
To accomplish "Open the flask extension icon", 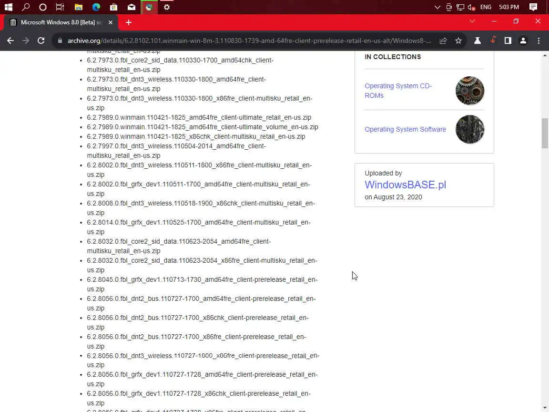I will pyautogui.click(x=477, y=41).
